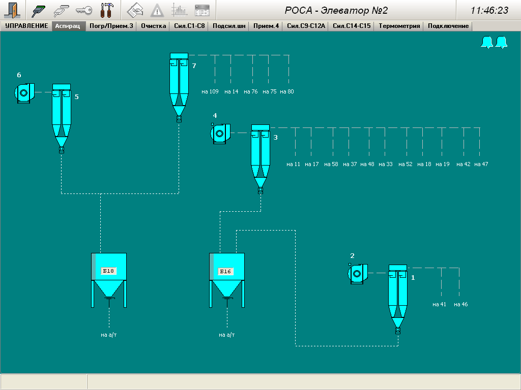Click the warning triangle alarms icon
This screenshot has height=390, width=521.
tap(157, 10)
